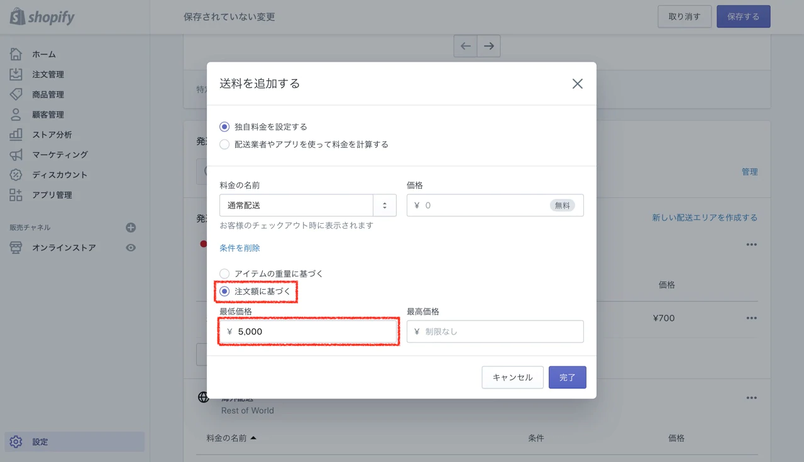Add a sales channel with plus icon
Image resolution: width=804 pixels, height=462 pixels.
(131, 228)
